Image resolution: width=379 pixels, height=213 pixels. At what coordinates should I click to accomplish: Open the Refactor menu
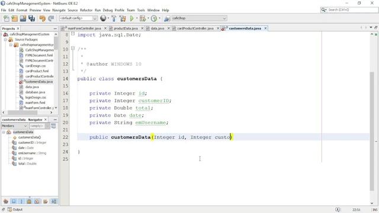point(86,10)
